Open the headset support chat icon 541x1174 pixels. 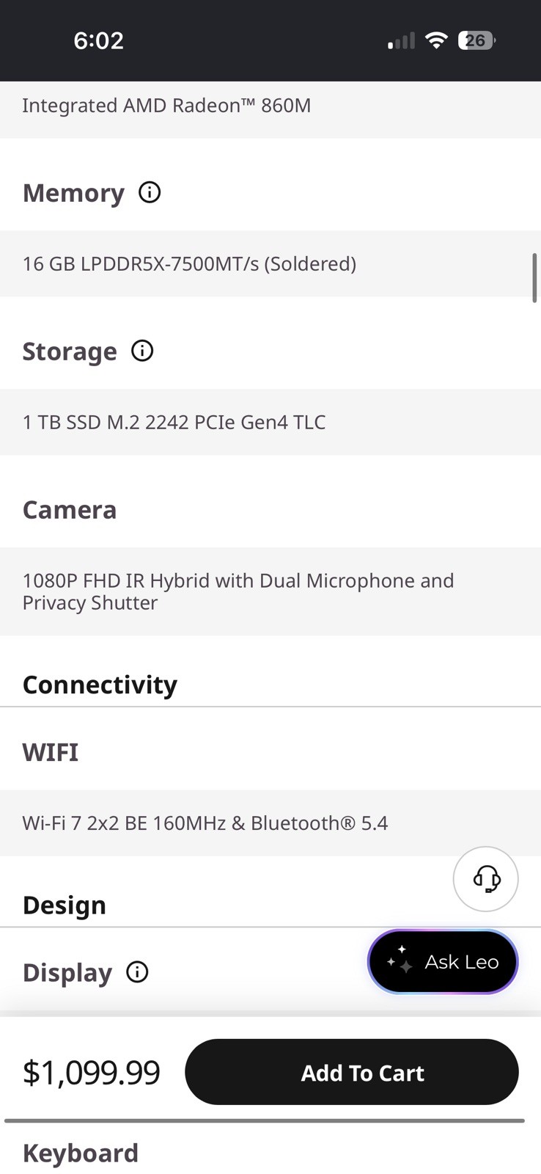pyautogui.click(x=486, y=879)
